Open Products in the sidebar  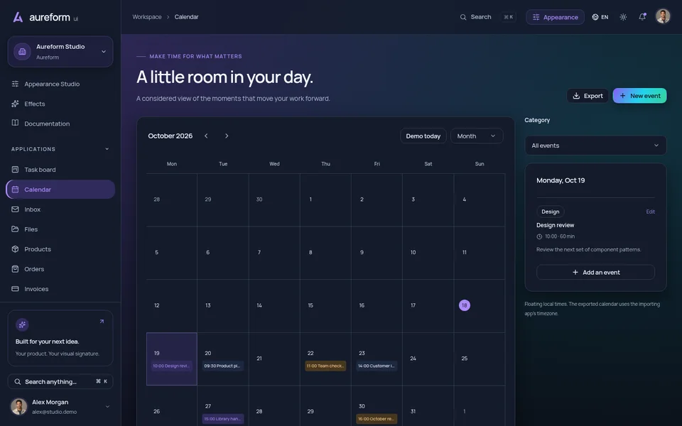coord(60,249)
